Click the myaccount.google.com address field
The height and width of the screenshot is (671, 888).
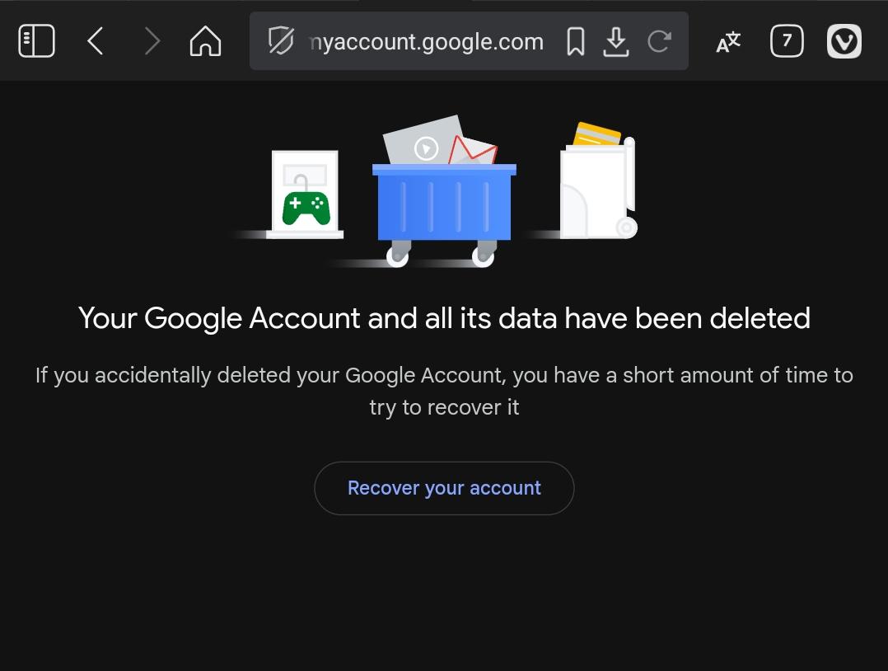[427, 41]
